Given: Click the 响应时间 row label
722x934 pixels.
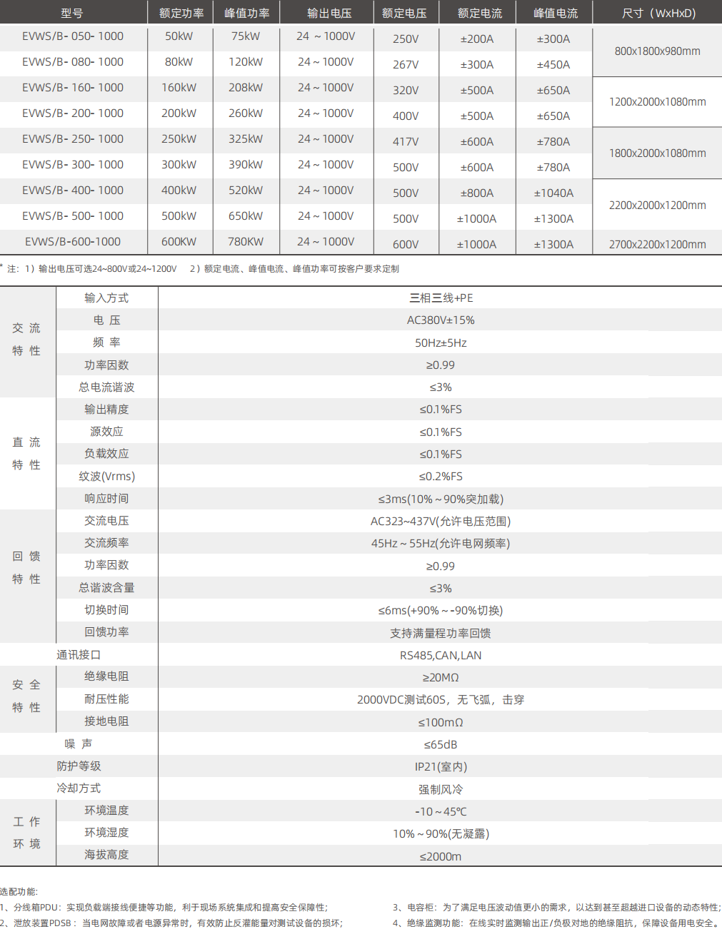Looking at the screenshot, I should (x=106, y=499).
